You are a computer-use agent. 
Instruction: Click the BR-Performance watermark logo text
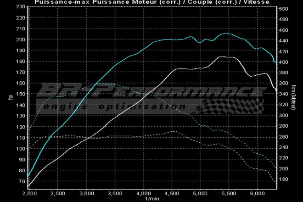147,91
